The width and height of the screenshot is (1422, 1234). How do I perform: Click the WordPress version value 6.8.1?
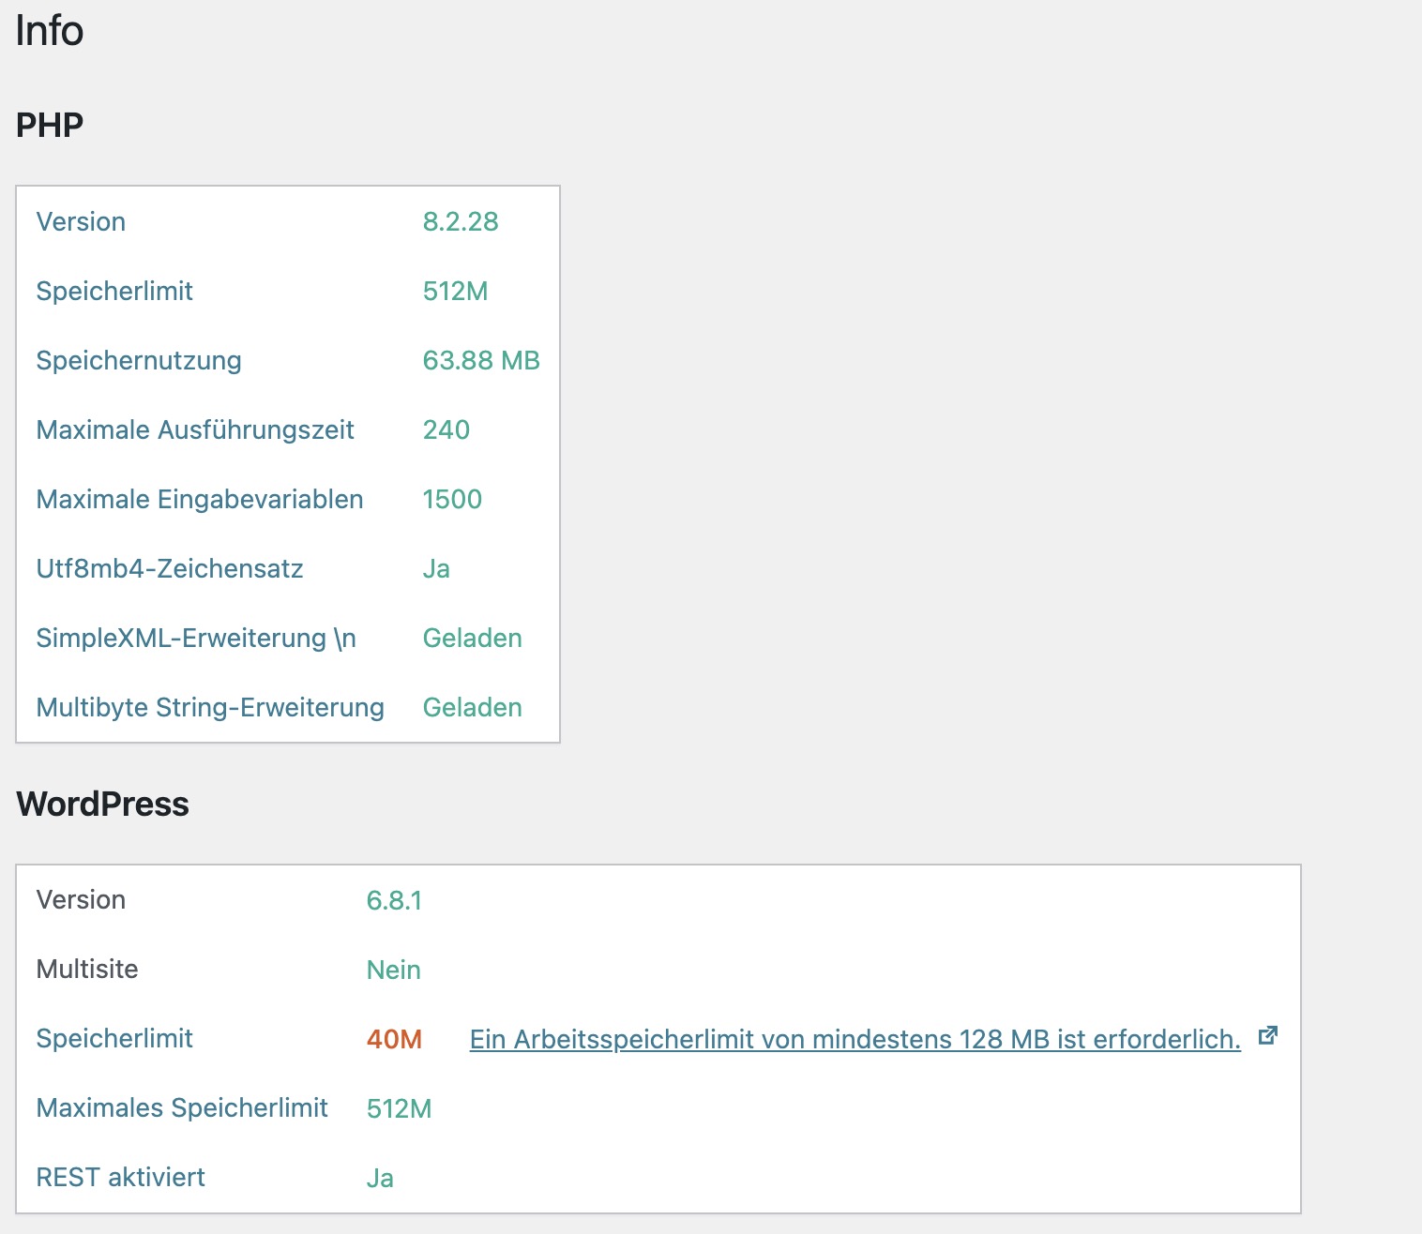pos(394,900)
